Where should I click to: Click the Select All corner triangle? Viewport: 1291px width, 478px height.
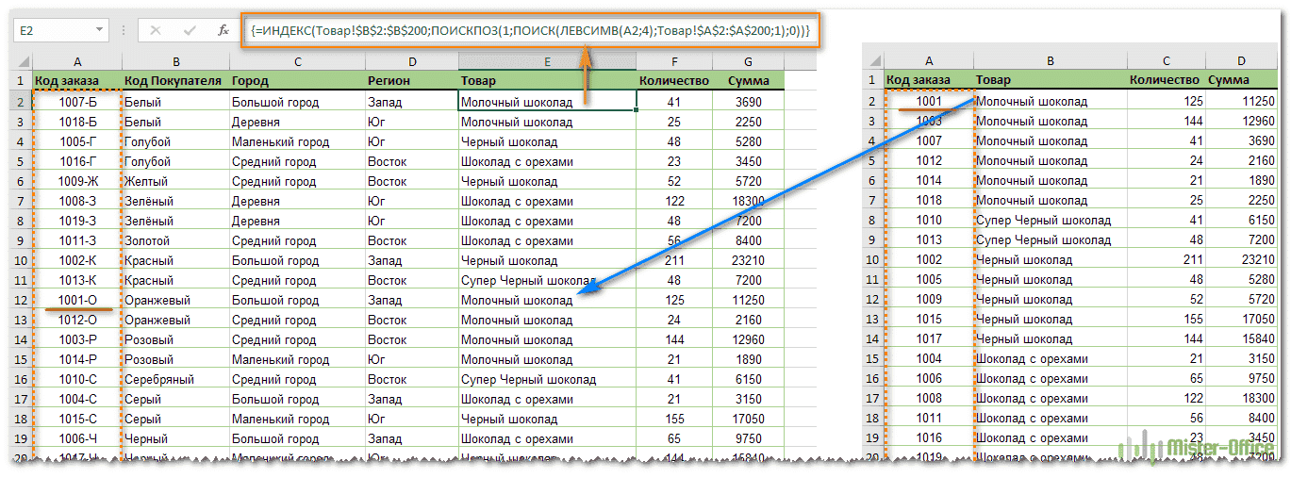point(22,60)
